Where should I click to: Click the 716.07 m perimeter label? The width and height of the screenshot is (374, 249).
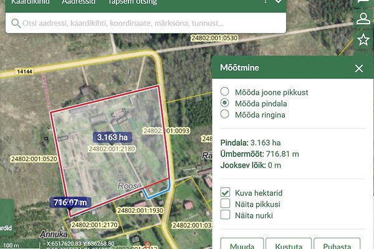(x=70, y=202)
